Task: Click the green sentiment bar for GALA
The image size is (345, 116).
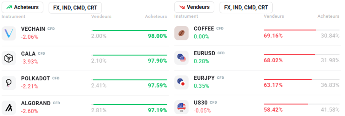Action: 130,55
